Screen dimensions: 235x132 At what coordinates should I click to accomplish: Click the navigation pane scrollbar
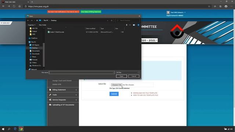pyautogui.click(x=44, y=54)
